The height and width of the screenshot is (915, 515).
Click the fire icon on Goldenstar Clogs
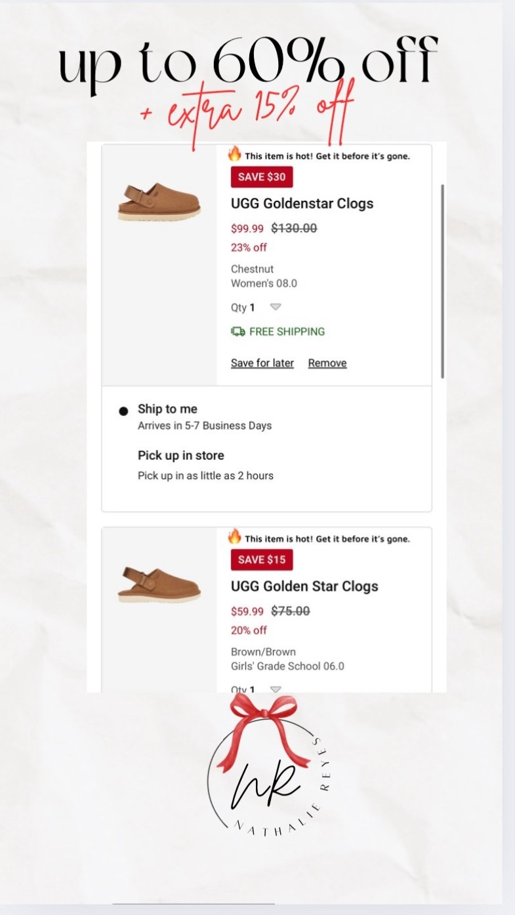pyautogui.click(x=235, y=154)
